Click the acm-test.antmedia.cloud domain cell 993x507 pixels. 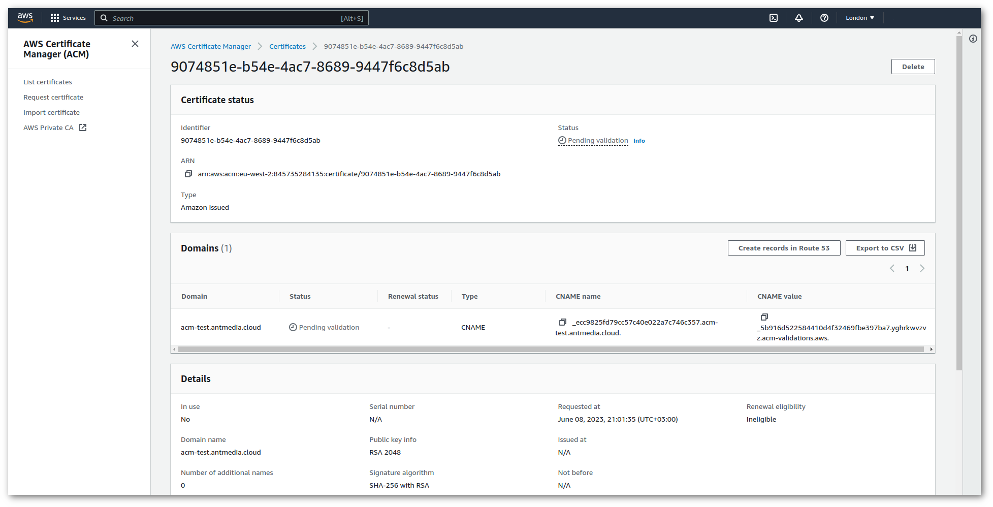pos(221,327)
